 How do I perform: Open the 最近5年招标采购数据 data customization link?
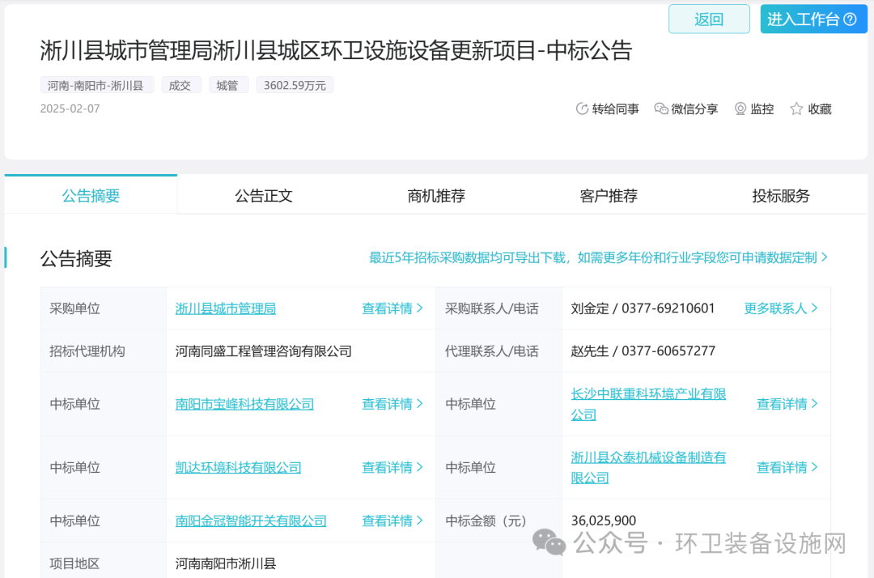point(598,257)
